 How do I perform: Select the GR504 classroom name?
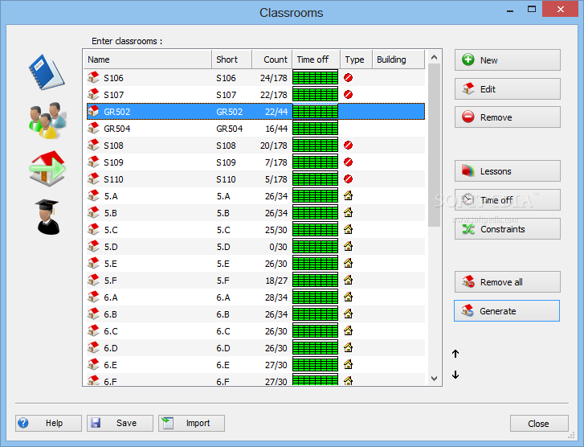[x=117, y=129]
